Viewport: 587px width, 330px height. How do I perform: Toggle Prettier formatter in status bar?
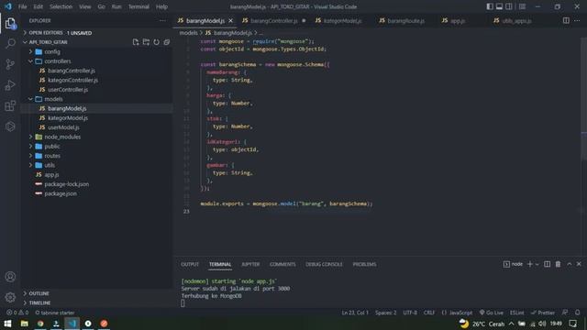[542, 313]
